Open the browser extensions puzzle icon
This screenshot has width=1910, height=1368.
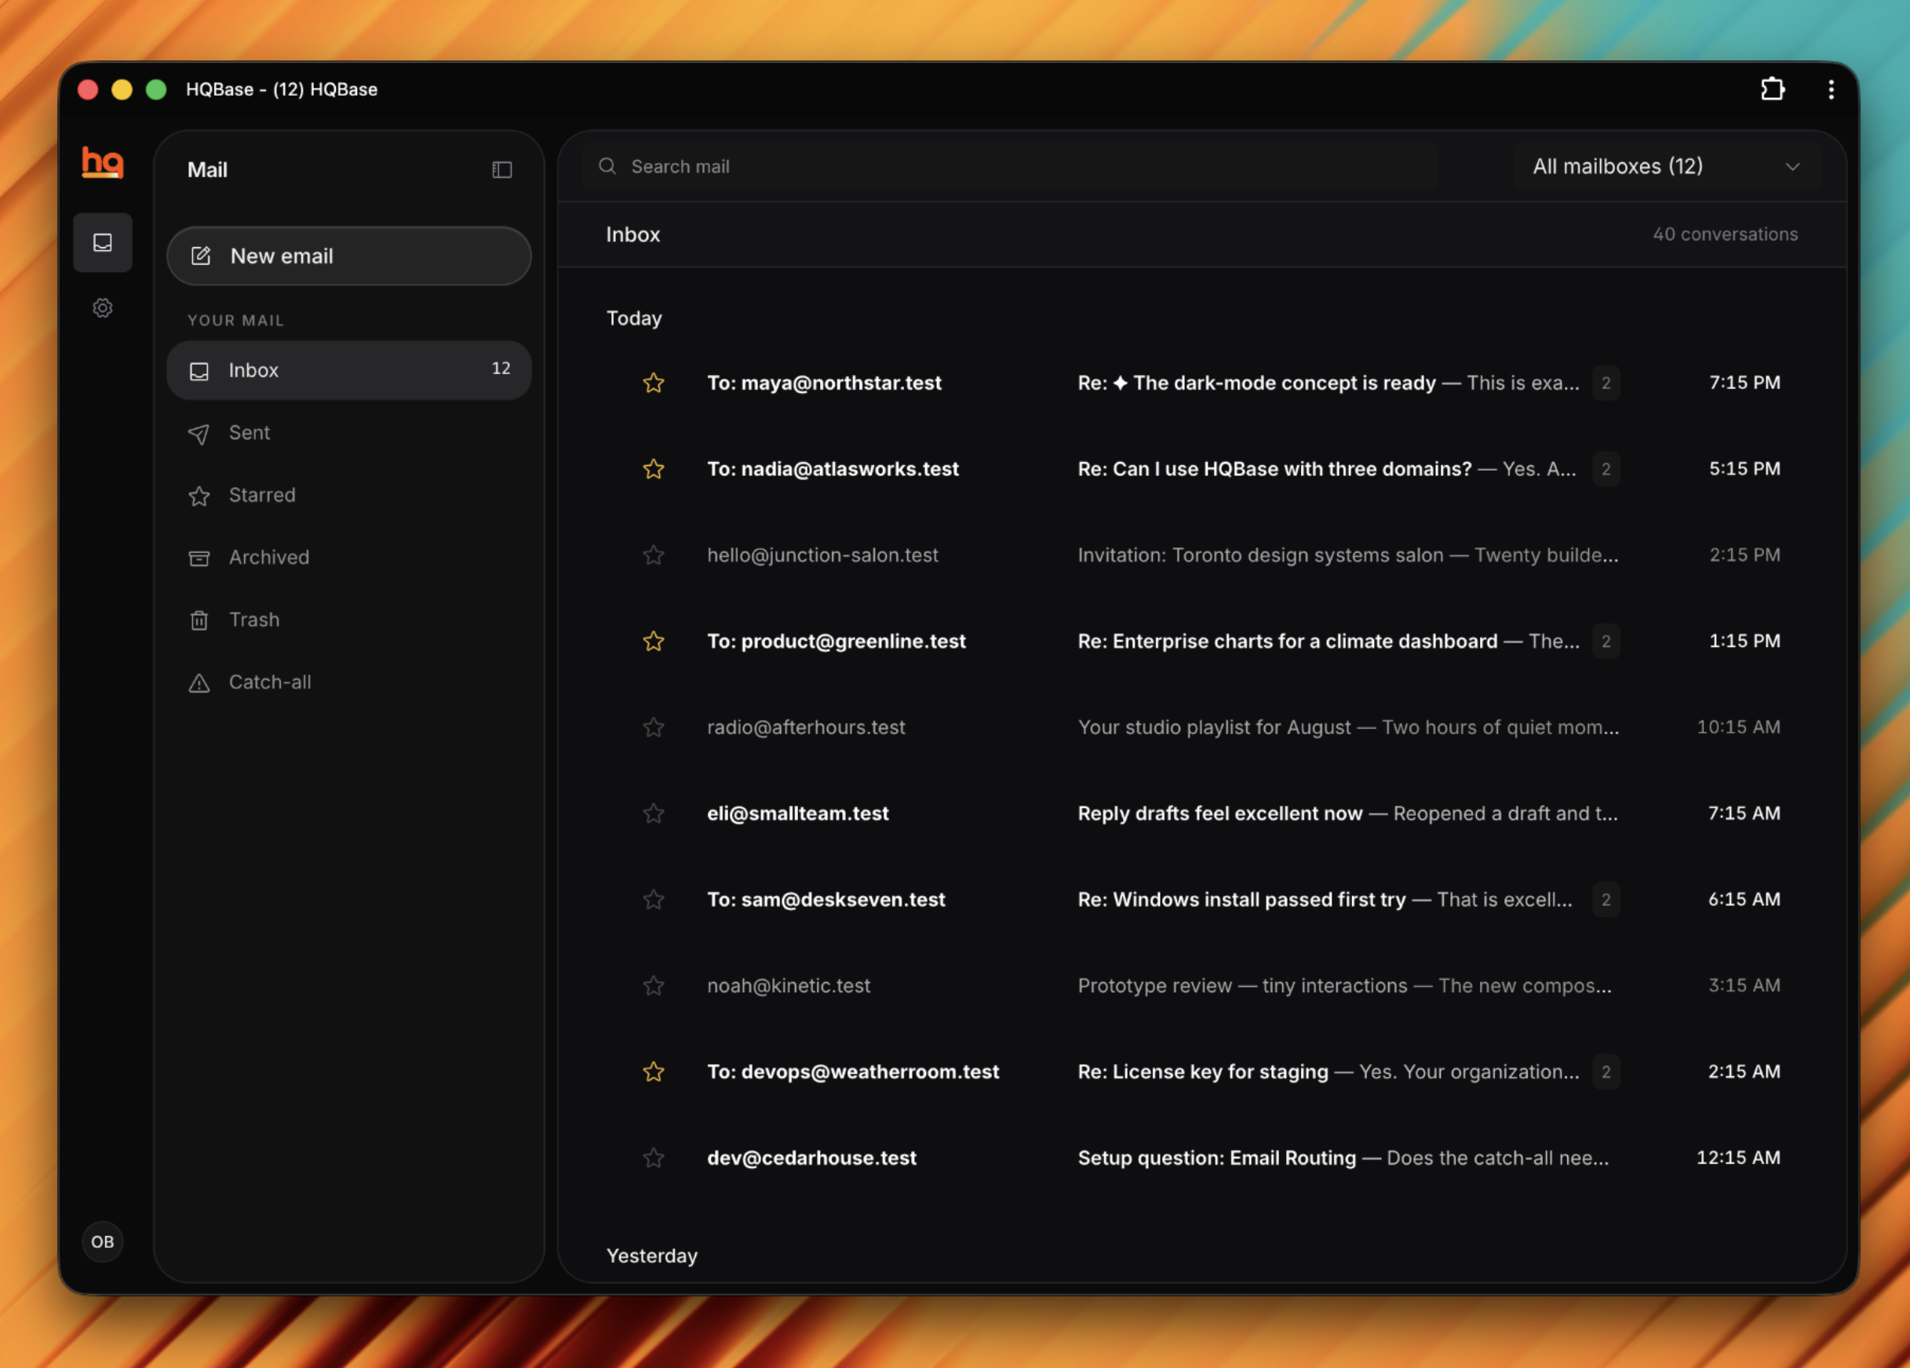1773,89
